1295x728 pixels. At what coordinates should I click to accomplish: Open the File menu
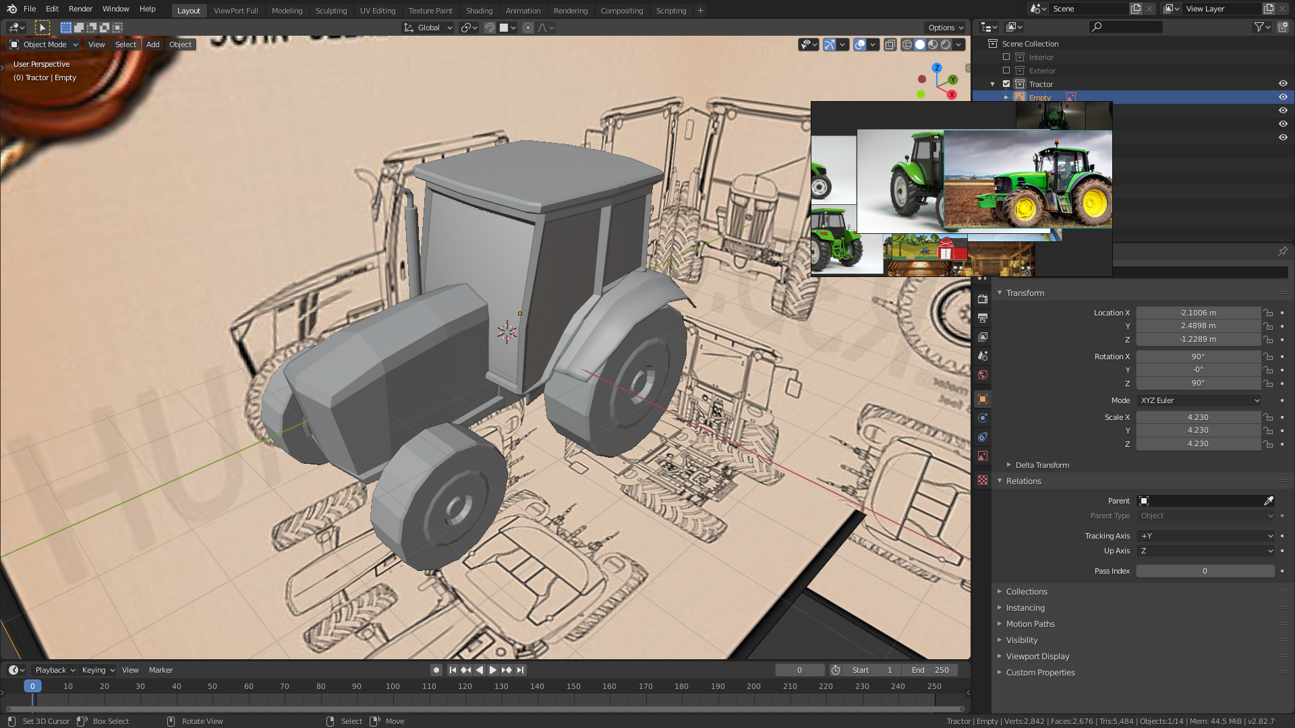[x=30, y=9]
